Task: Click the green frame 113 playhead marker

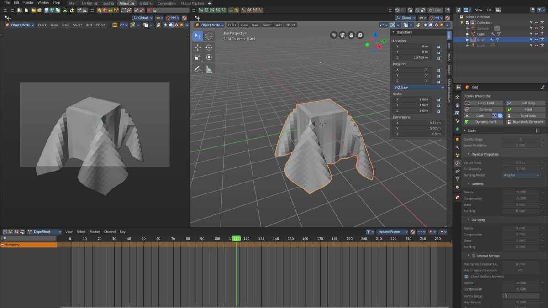Action: 236,239
